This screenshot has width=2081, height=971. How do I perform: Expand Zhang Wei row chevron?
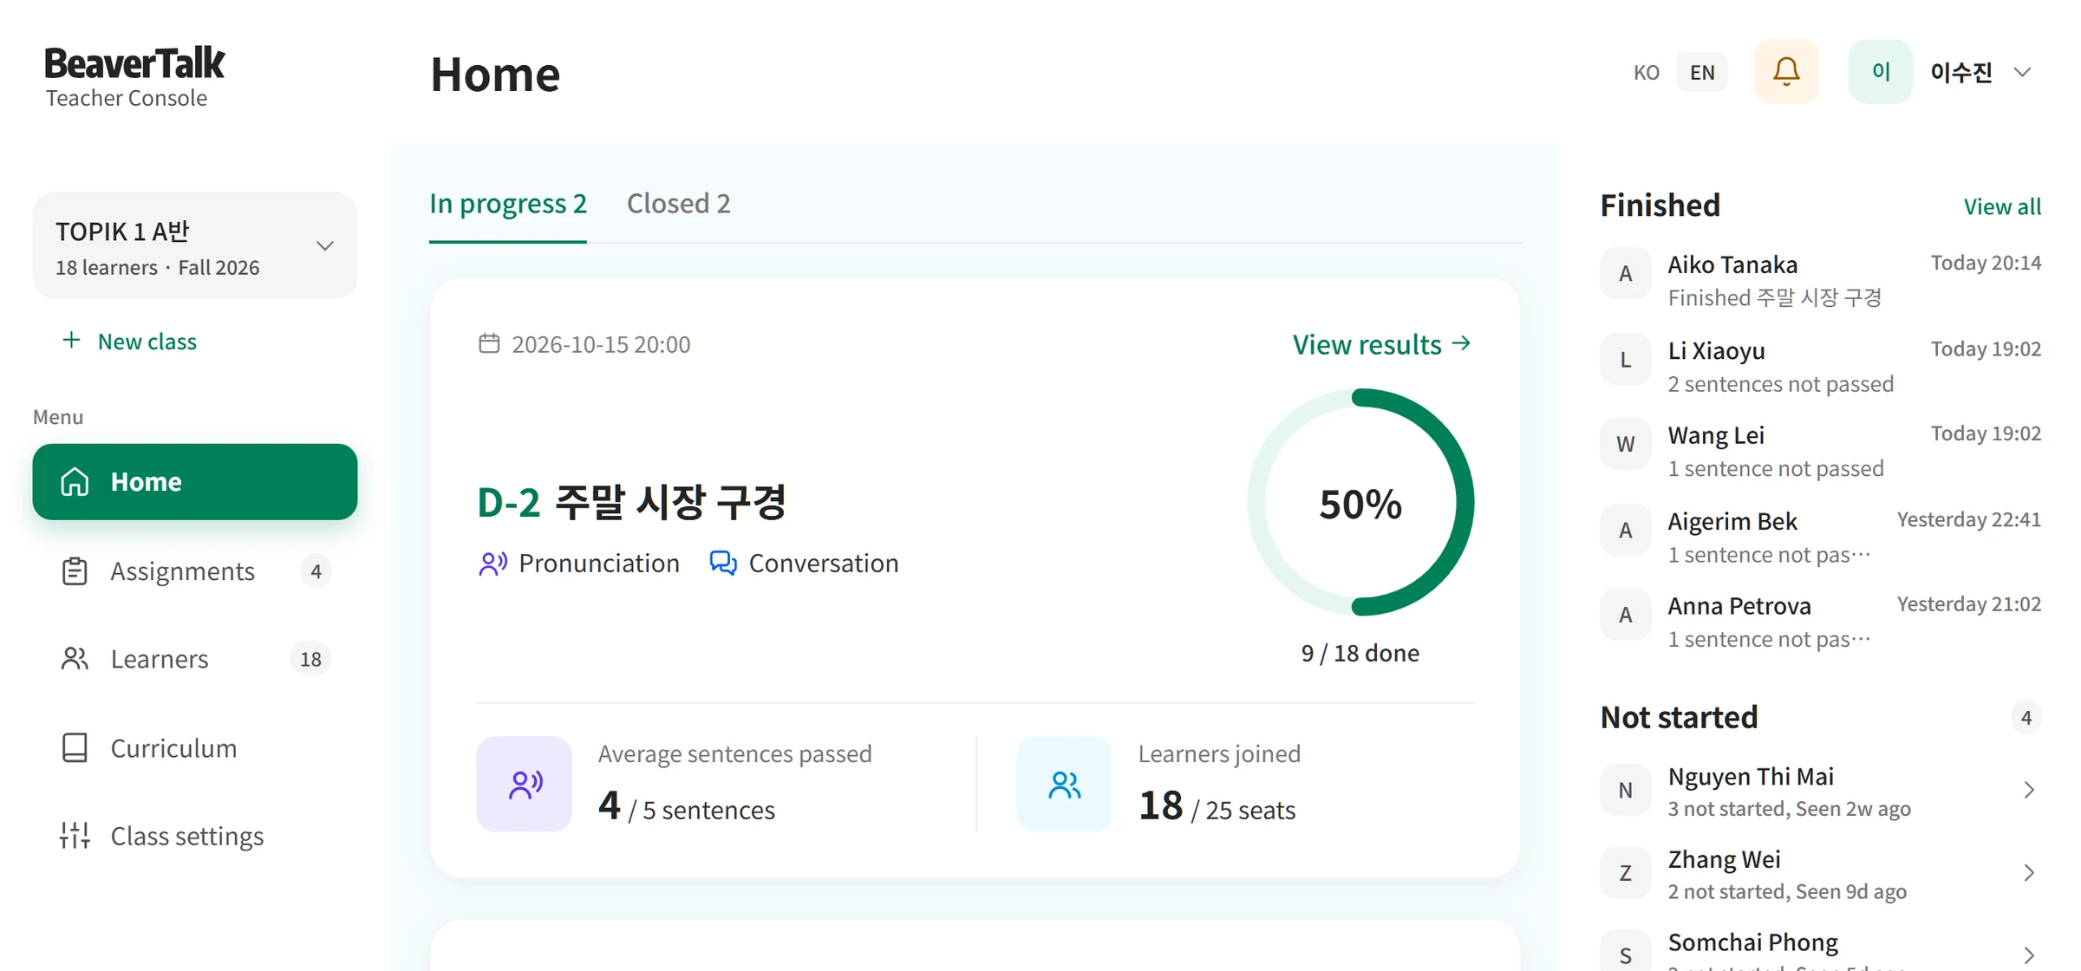[2029, 873]
